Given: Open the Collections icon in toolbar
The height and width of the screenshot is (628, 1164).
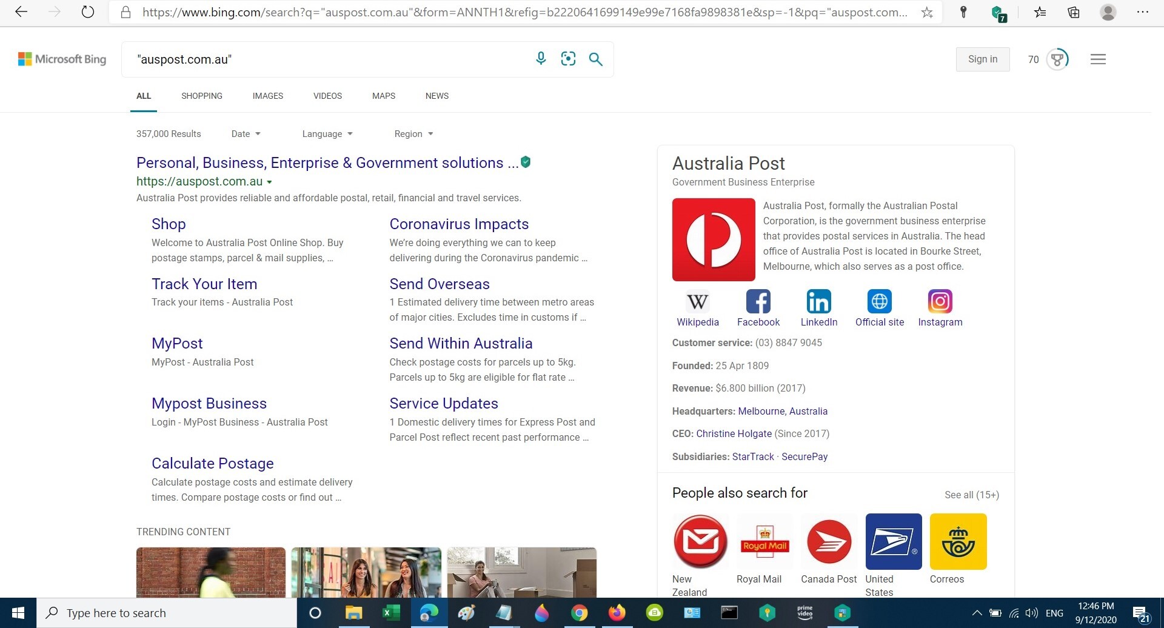Looking at the screenshot, I should [1074, 12].
